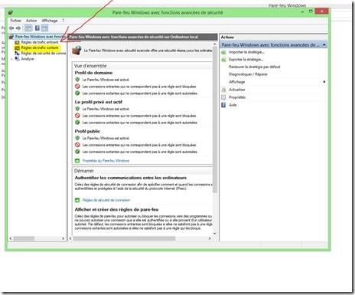355x295 pixels.
Task: Open the Affichage menu
Action: click(x=50, y=21)
